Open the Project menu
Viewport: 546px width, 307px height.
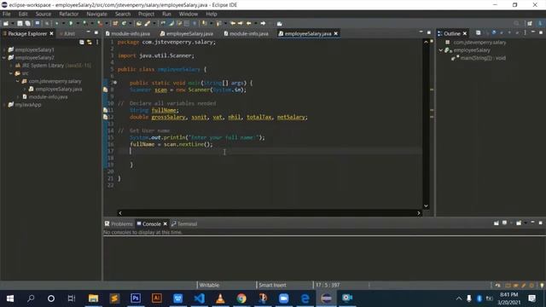[146, 14]
